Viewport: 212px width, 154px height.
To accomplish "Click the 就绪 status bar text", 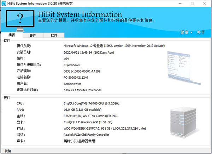I will (x=8, y=151).
